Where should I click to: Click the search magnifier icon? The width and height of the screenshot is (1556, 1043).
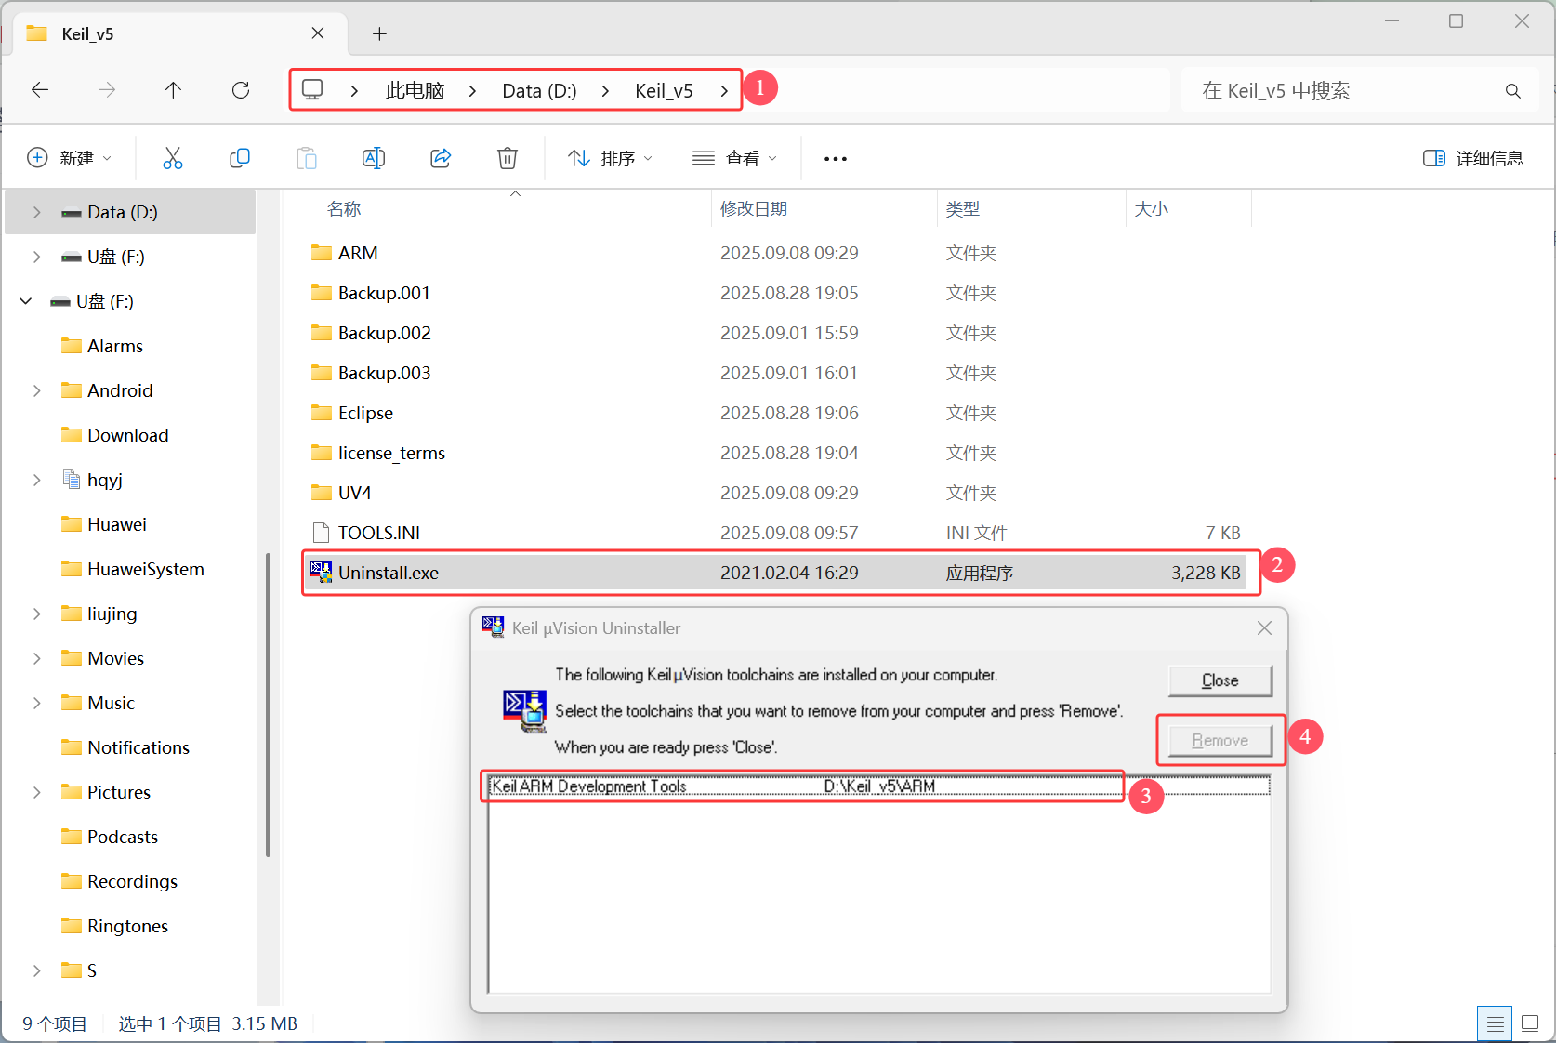click(x=1513, y=91)
